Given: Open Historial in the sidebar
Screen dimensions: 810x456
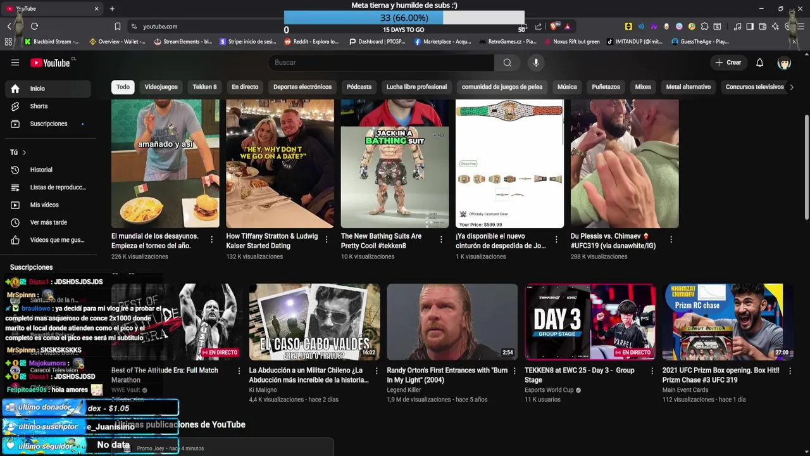Looking at the screenshot, I should coord(48,170).
